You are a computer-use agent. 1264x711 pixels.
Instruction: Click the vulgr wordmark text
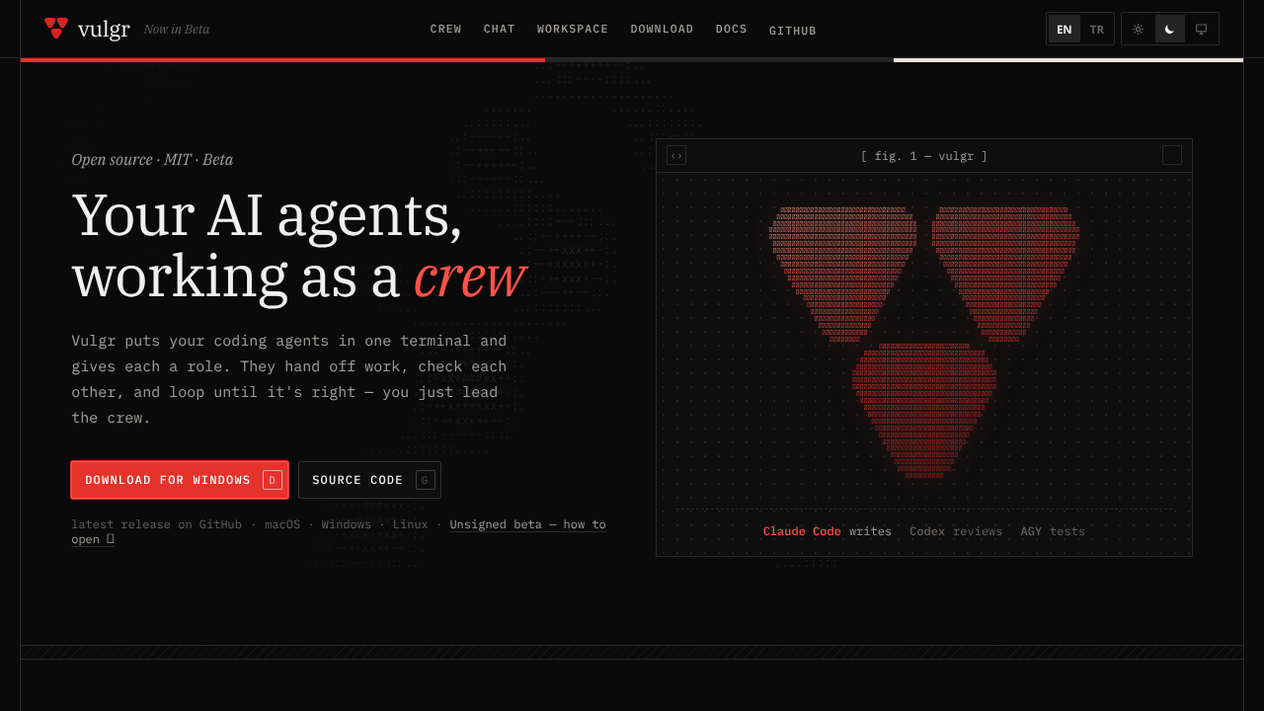104,29
